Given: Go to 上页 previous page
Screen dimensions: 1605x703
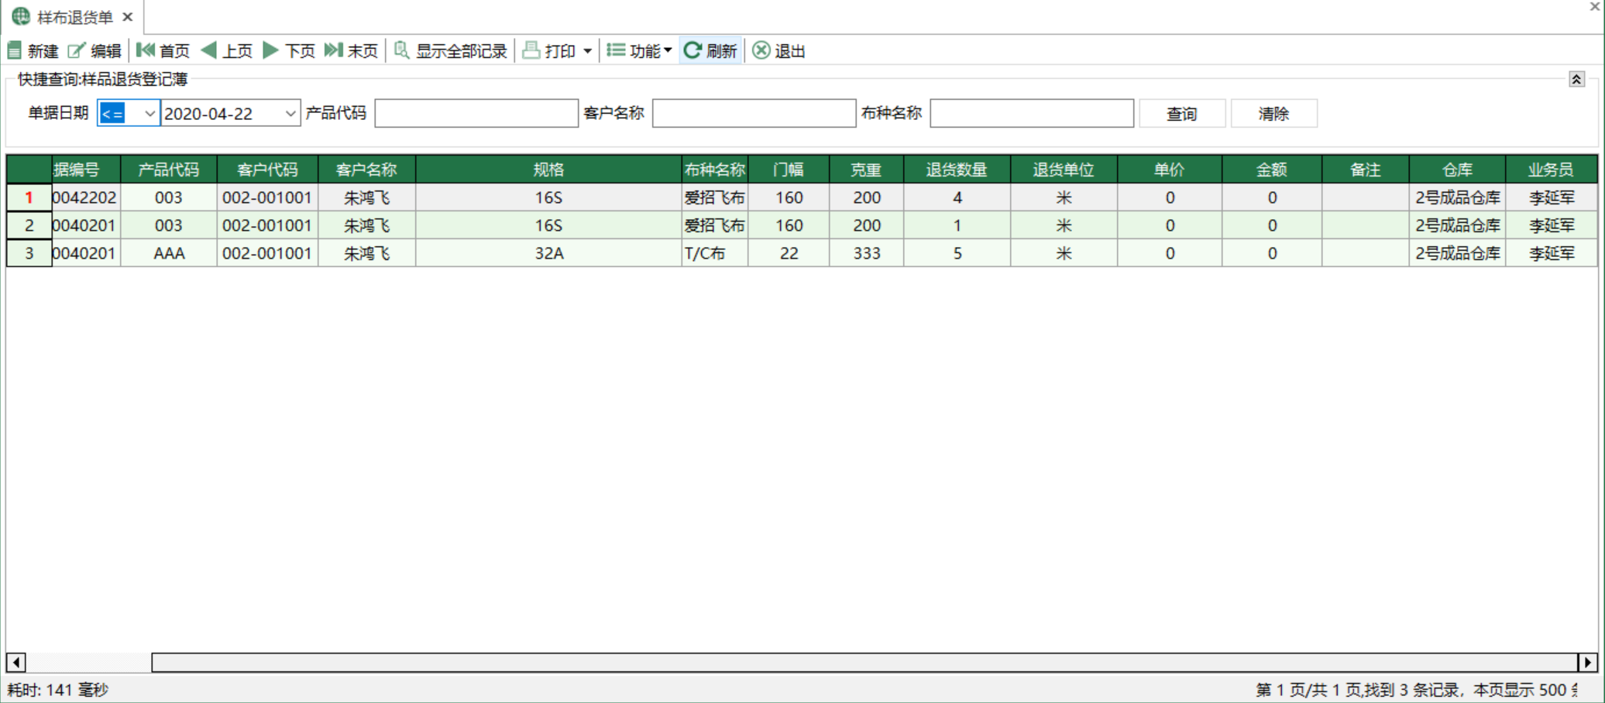Looking at the screenshot, I should click(226, 51).
